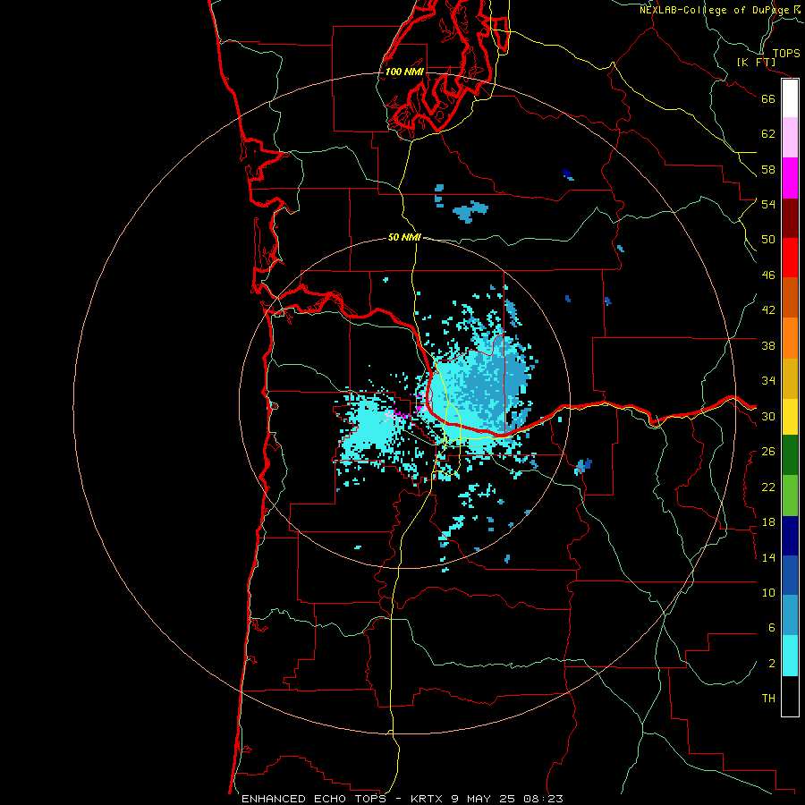805x805 pixels.
Task: Click the legend value '26'
Action: [x=768, y=452]
